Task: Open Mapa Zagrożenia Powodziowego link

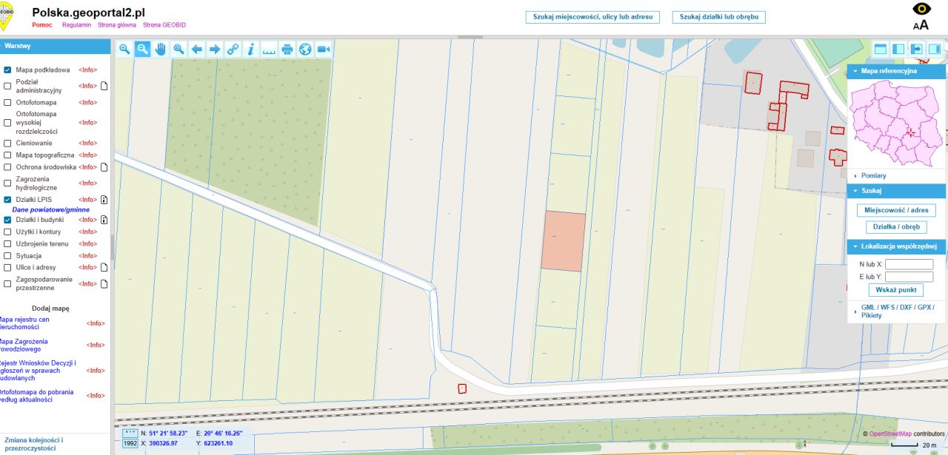Action: coord(24,345)
